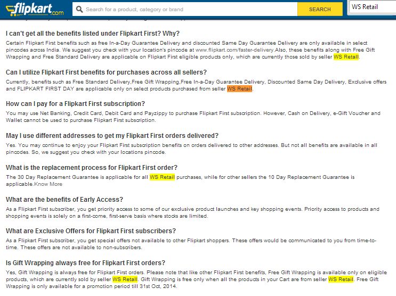Image resolution: width=396 pixels, height=296 pixels.
Task: Click the "May I use different addresses" heading
Action: [x=112, y=136]
